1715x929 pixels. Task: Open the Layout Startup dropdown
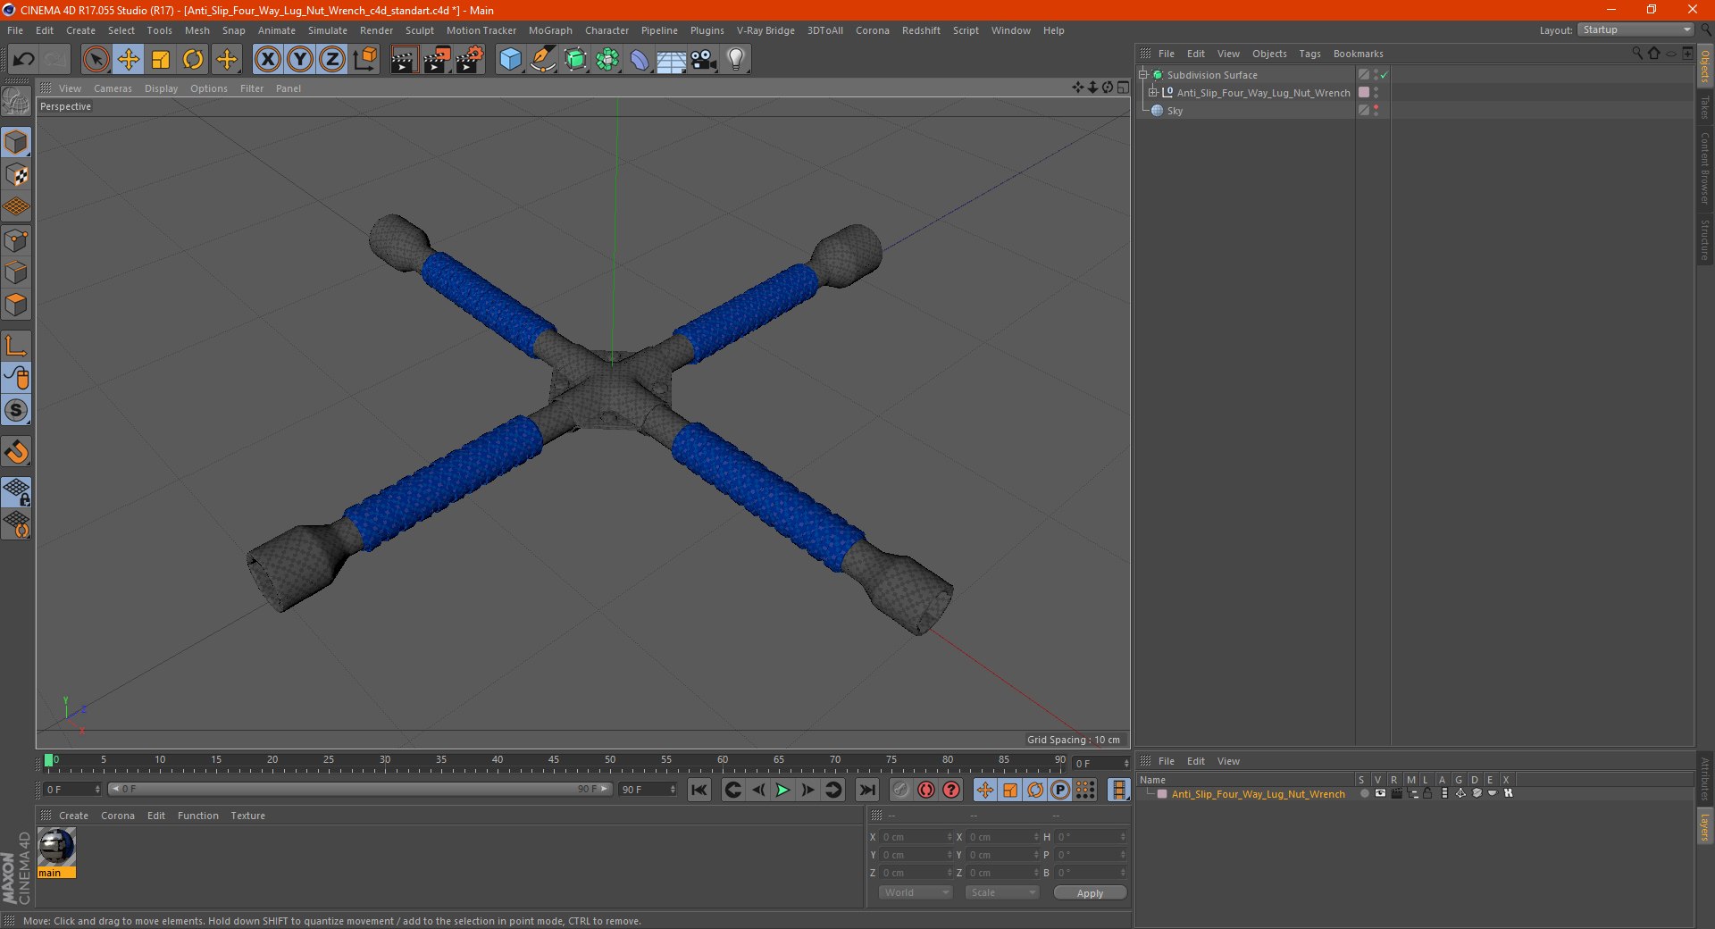point(1636,30)
